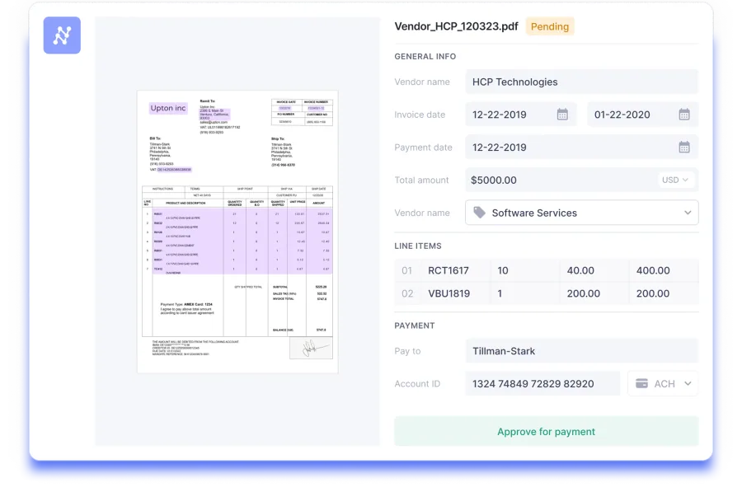
Task: Click the LINE ITEMS section heading
Action: 418,246
